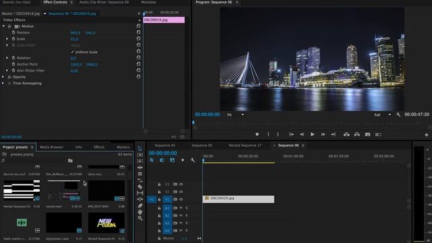Expand the Rotation property
This screenshot has width=432, height=243.
click(7, 57)
